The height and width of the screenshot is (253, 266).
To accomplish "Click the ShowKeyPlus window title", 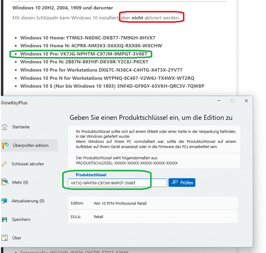I will point(14,103).
